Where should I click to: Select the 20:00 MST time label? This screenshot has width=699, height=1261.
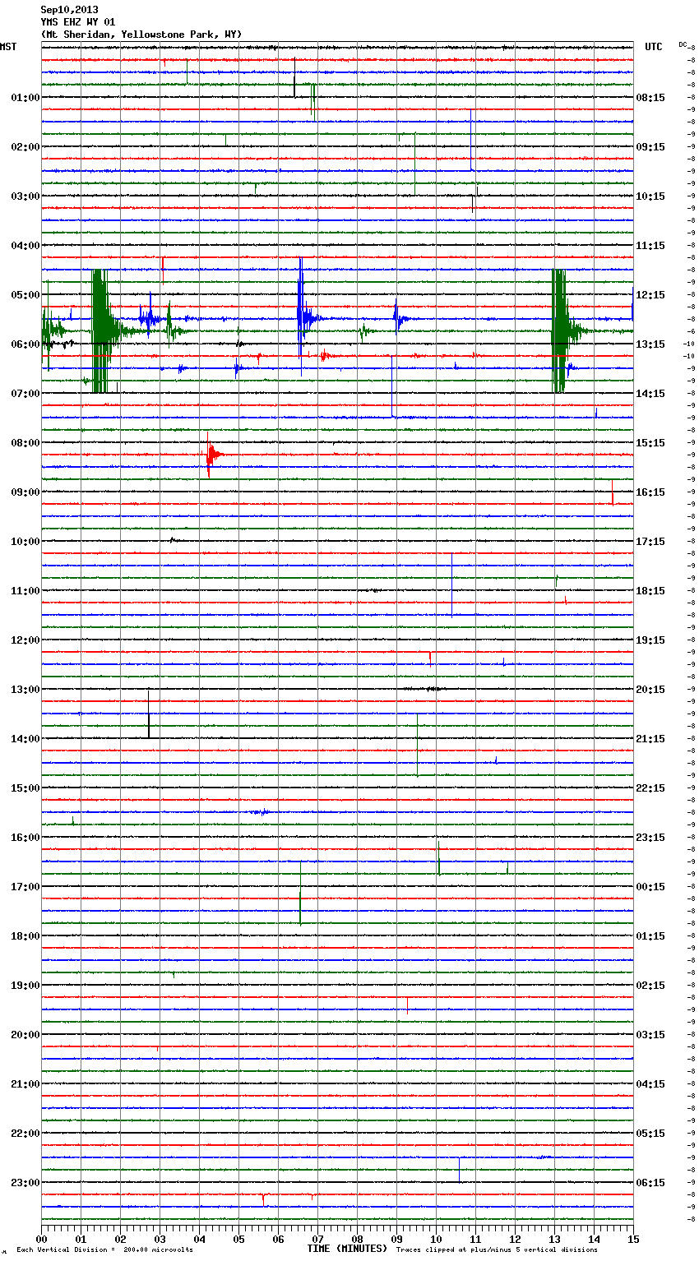(25, 1035)
